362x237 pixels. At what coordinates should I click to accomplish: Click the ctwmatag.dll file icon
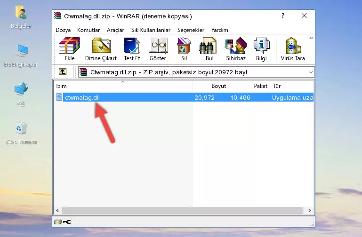click(x=59, y=97)
